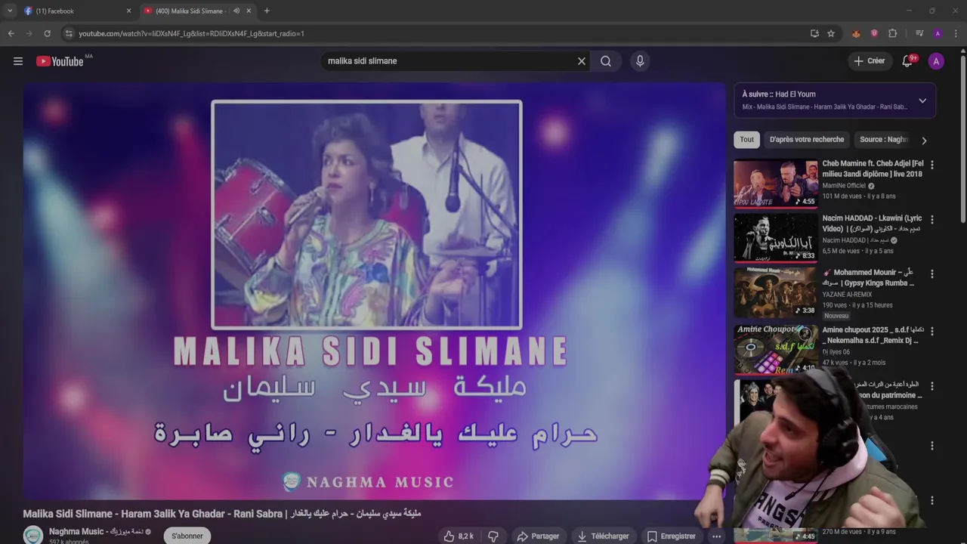Image resolution: width=967 pixels, height=544 pixels.
Task: Open the Naghma Music channel avatar
Action: tap(33, 535)
